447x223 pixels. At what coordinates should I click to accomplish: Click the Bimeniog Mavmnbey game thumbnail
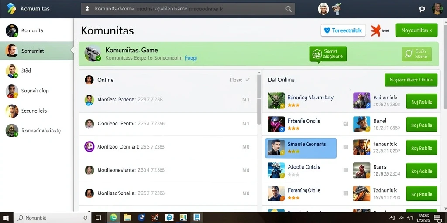pos(276,101)
